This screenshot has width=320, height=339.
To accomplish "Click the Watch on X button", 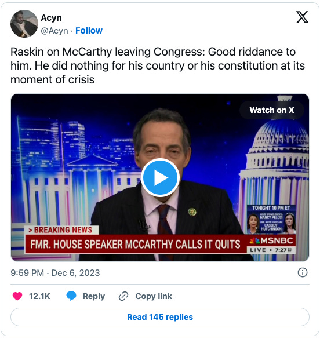I will point(272,110).
